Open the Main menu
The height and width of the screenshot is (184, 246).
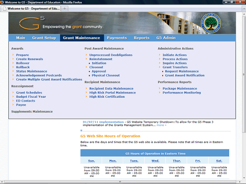[21, 38]
